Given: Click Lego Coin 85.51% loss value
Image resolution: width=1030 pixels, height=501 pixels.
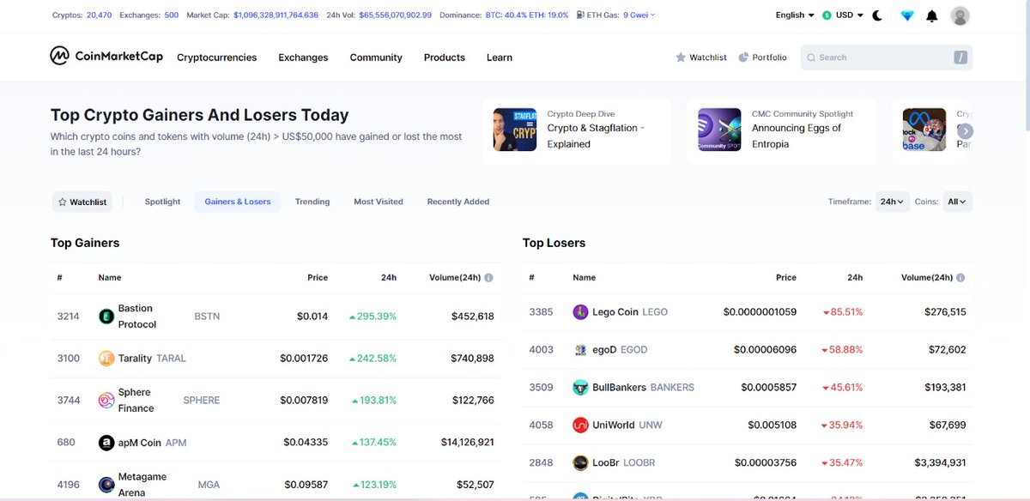Looking at the screenshot, I should coord(843,312).
